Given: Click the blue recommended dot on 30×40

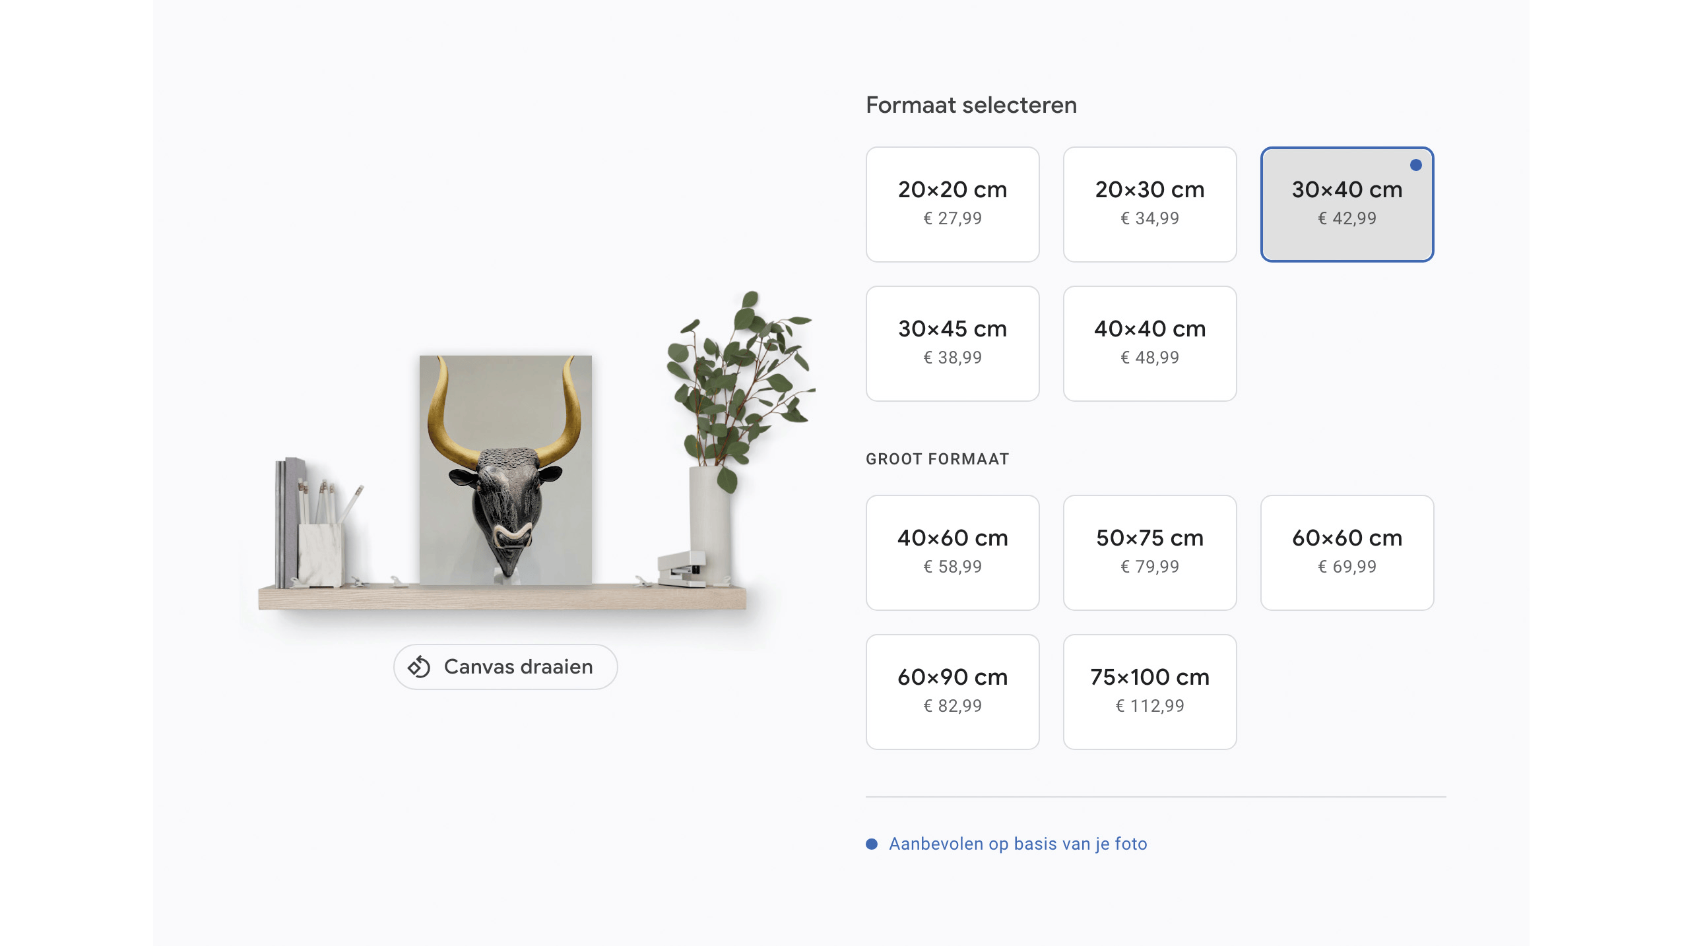Looking at the screenshot, I should (1415, 165).
